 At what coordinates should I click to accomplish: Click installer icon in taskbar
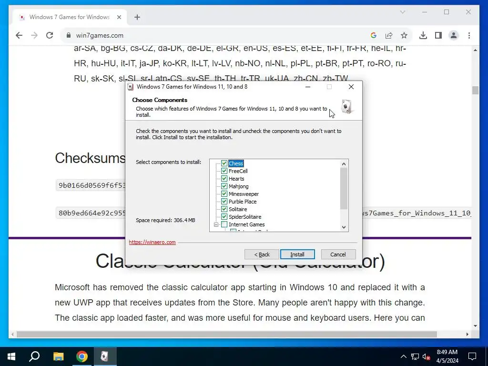(104, 356)
